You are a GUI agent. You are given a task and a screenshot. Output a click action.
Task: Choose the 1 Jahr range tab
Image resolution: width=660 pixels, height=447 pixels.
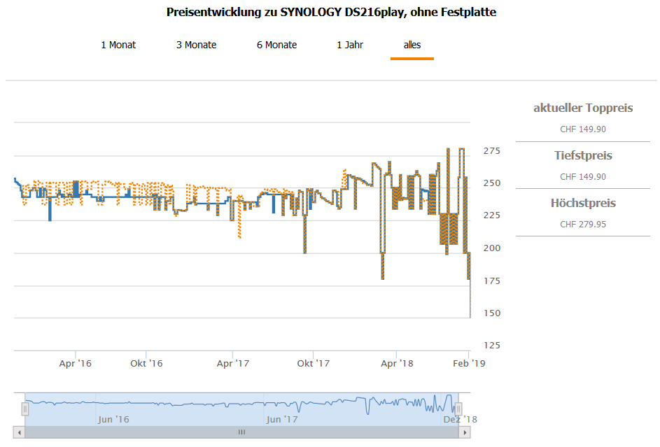350,45
